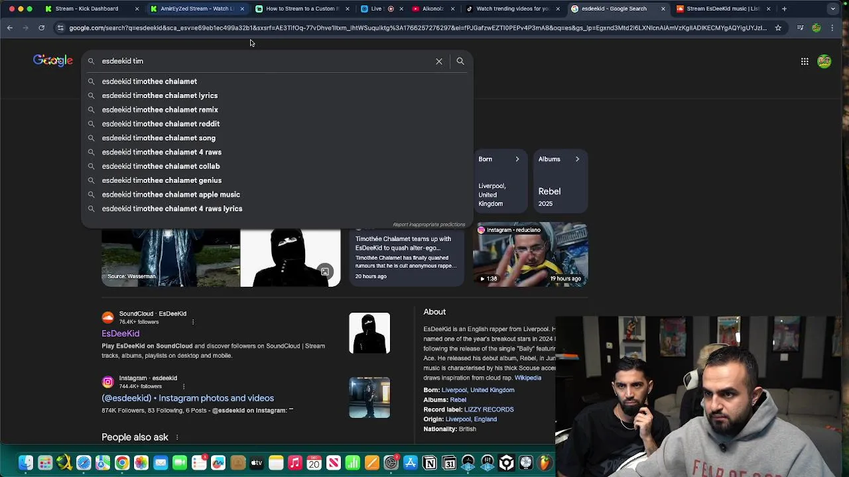The height and width of the screenshot is (477, 849).
Task: Switch to AmirEyZed Stream tab
Action: (197, 9)
